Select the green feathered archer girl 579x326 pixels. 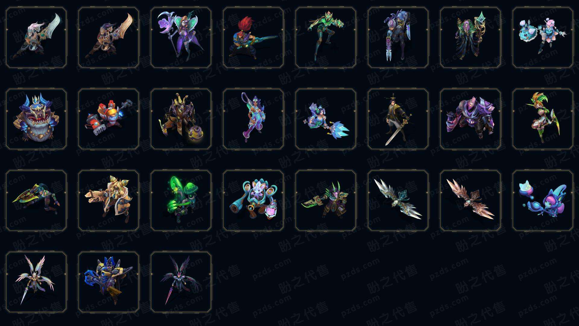point(543,119)
